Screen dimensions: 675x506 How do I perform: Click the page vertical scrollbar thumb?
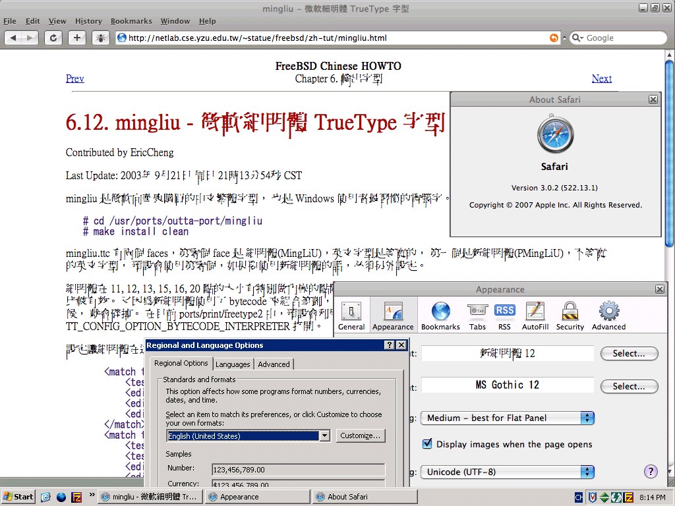point(670,153)
